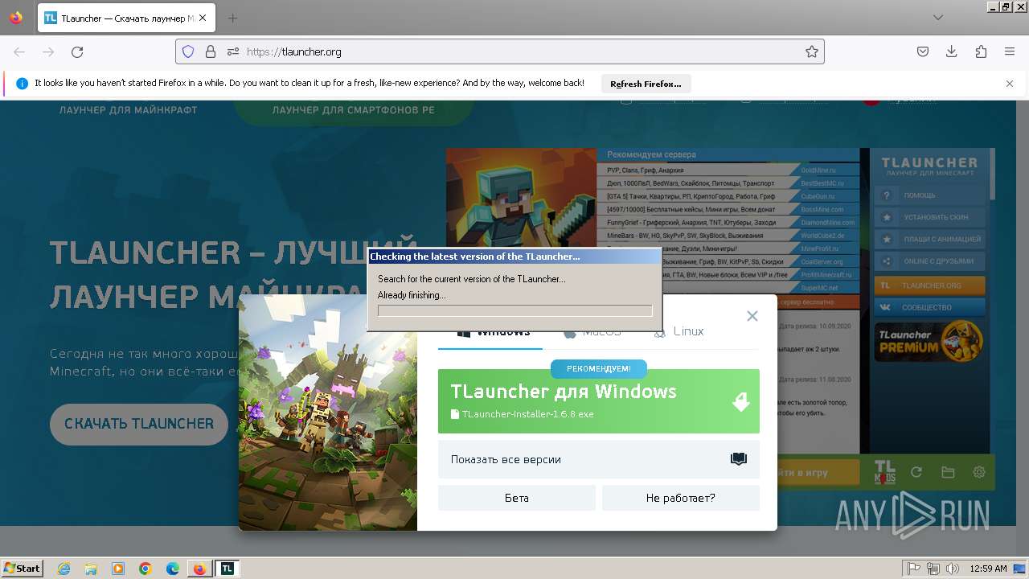The height and width of the screenshot is (579, 1029).
Task: Dismiss the Firefox refresh notification bar
Action: click(1010, 84)
